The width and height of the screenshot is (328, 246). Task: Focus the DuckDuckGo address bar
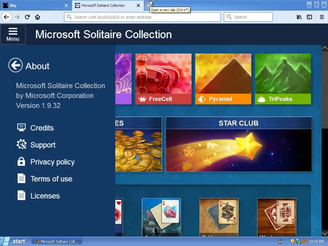(142, 17)
